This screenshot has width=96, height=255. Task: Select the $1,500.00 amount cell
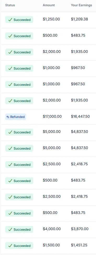51,245
